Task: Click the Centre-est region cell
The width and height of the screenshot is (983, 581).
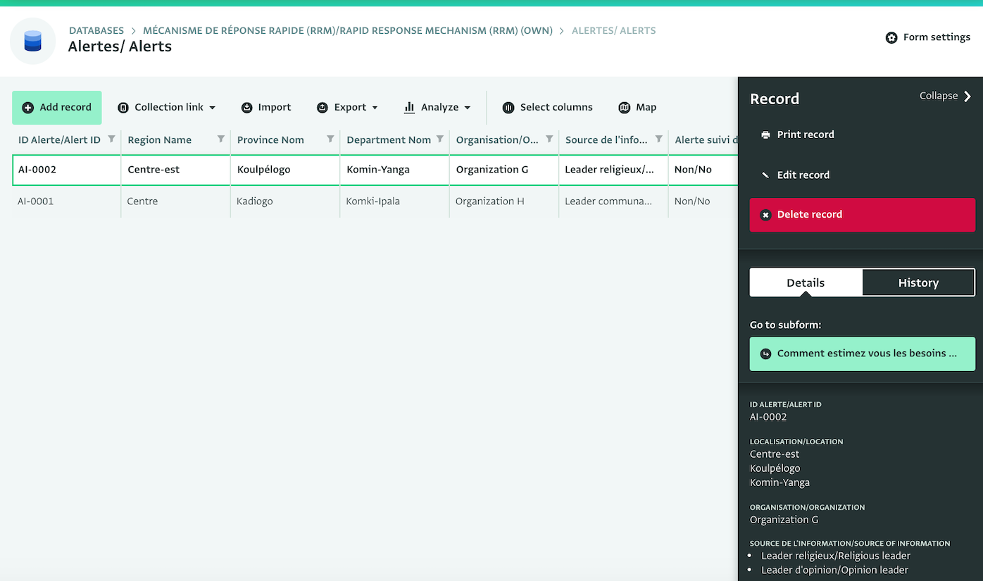Action: 176,170
